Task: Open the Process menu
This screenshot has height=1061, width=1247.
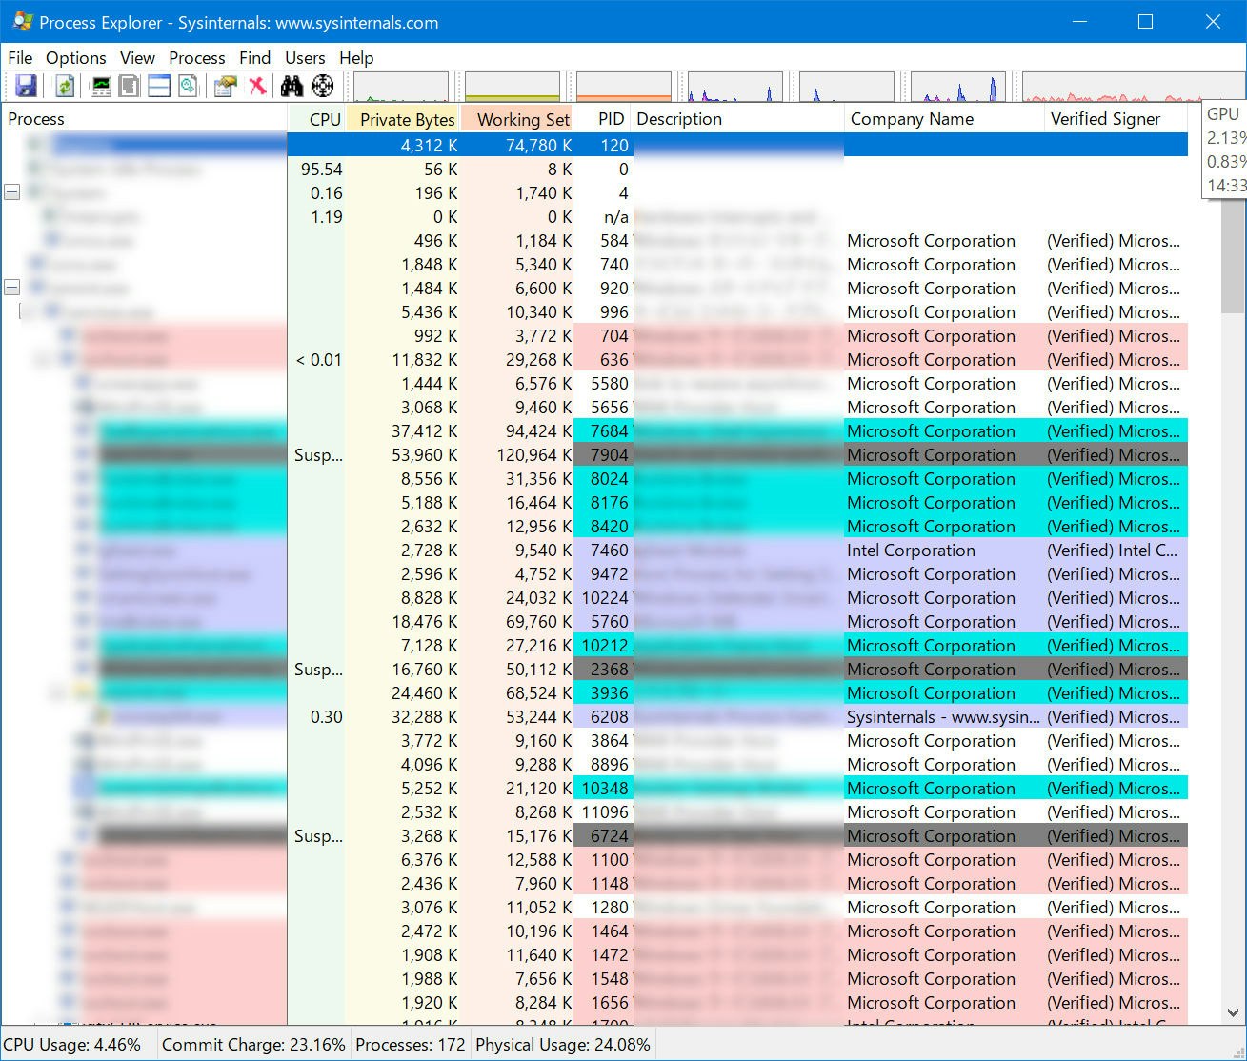Action: (x=197, y=58)
